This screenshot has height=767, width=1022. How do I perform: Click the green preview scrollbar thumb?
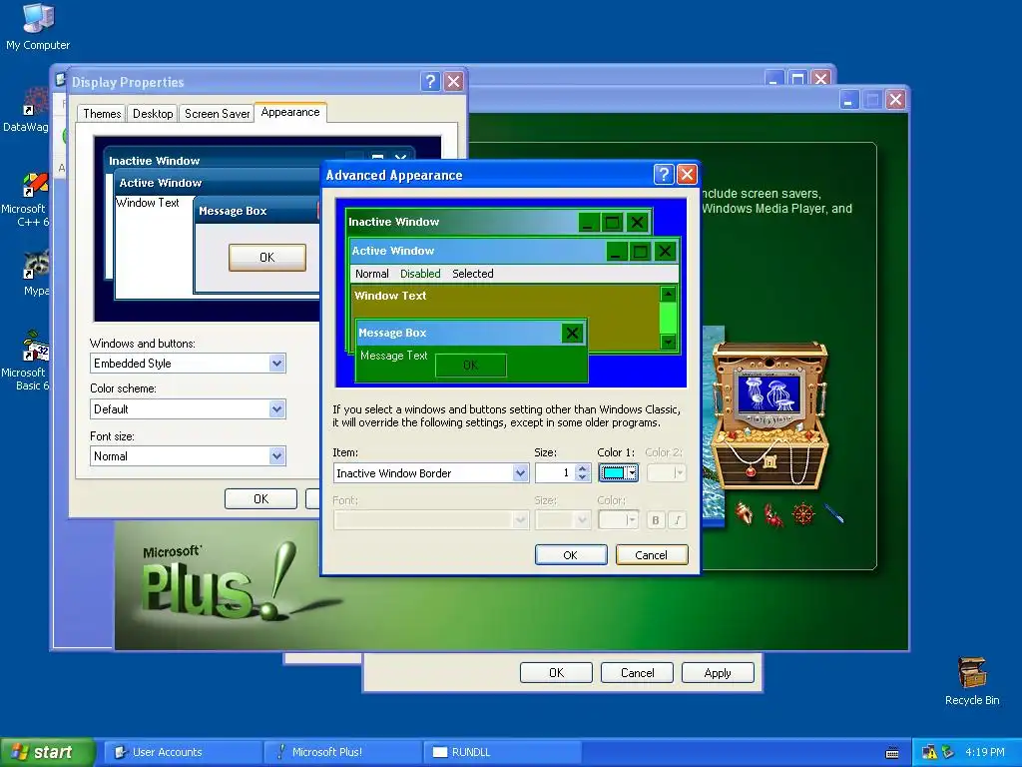pos(668,318)
